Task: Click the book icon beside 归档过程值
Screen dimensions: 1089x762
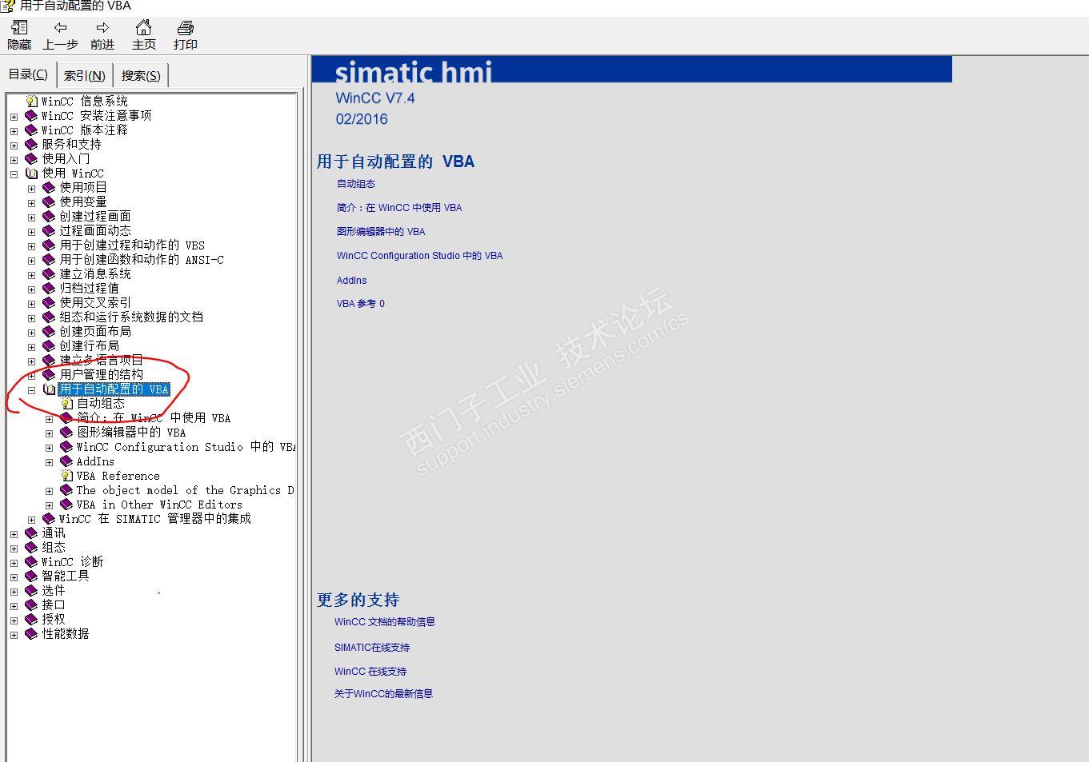Action: click(x=49, y=289)
